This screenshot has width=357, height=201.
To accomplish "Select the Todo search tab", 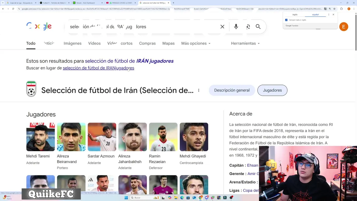I will [x=31, y=43].
